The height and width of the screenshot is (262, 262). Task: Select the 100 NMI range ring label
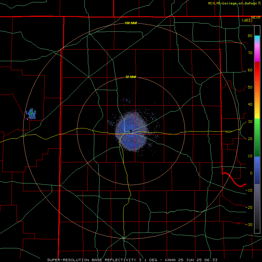click(131, 23)
